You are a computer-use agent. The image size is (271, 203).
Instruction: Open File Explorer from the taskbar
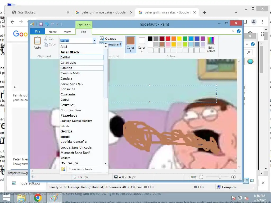(x=21, y=198)
